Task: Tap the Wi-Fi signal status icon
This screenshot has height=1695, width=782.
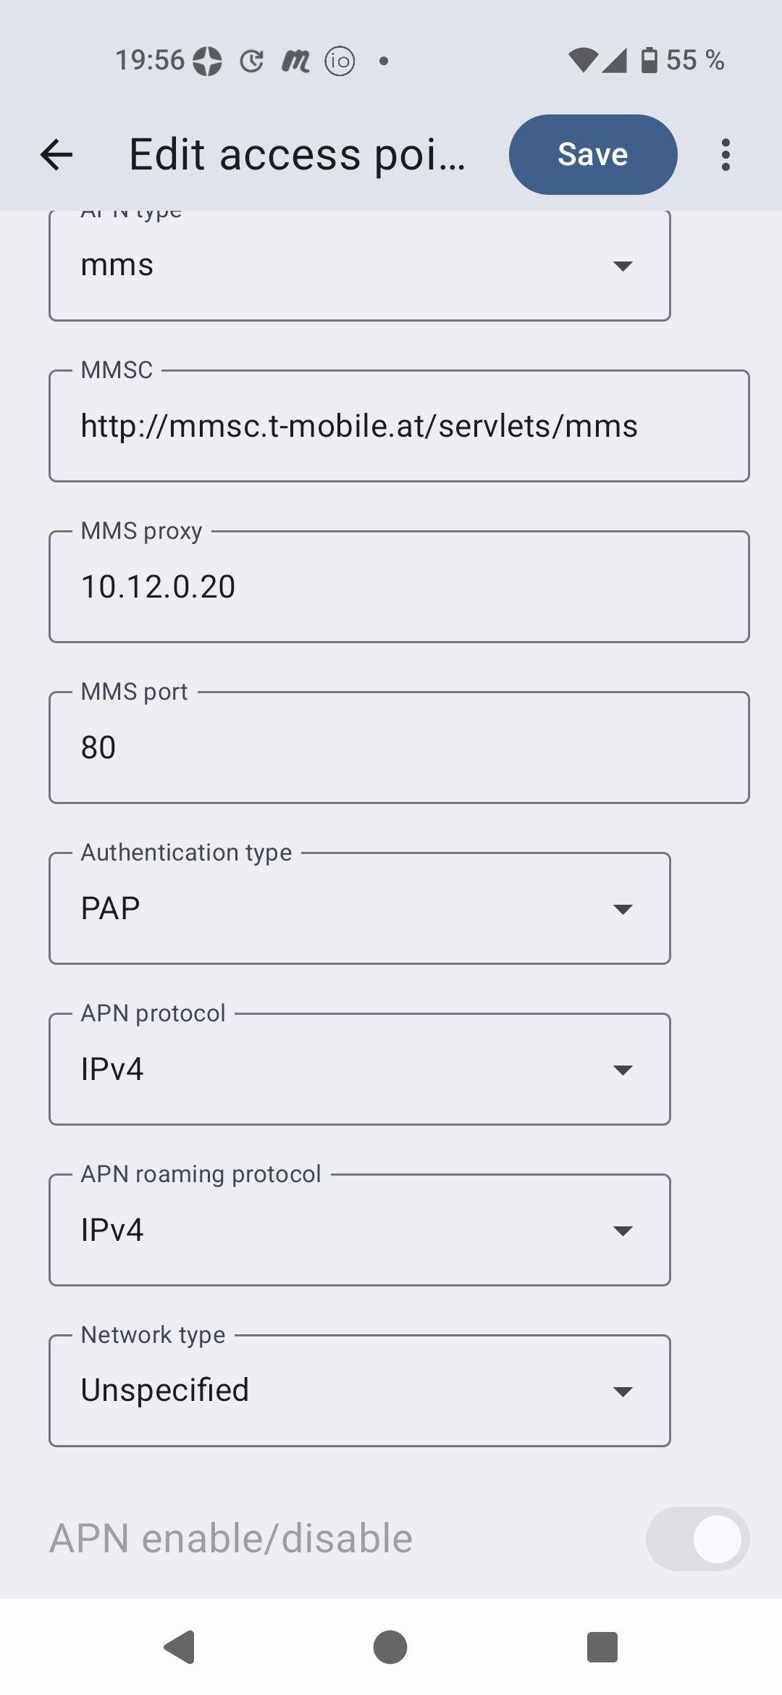Action: [583, 60]
